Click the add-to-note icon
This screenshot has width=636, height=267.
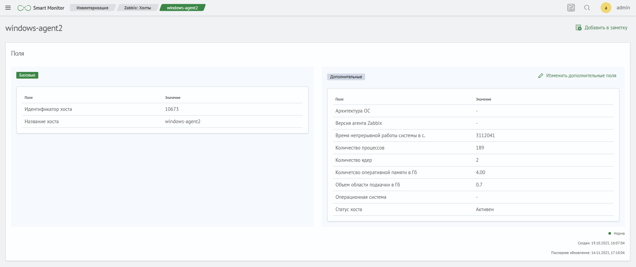(578, 28)
